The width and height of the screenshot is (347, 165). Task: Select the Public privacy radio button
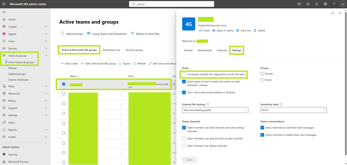(x=262, y=80)
